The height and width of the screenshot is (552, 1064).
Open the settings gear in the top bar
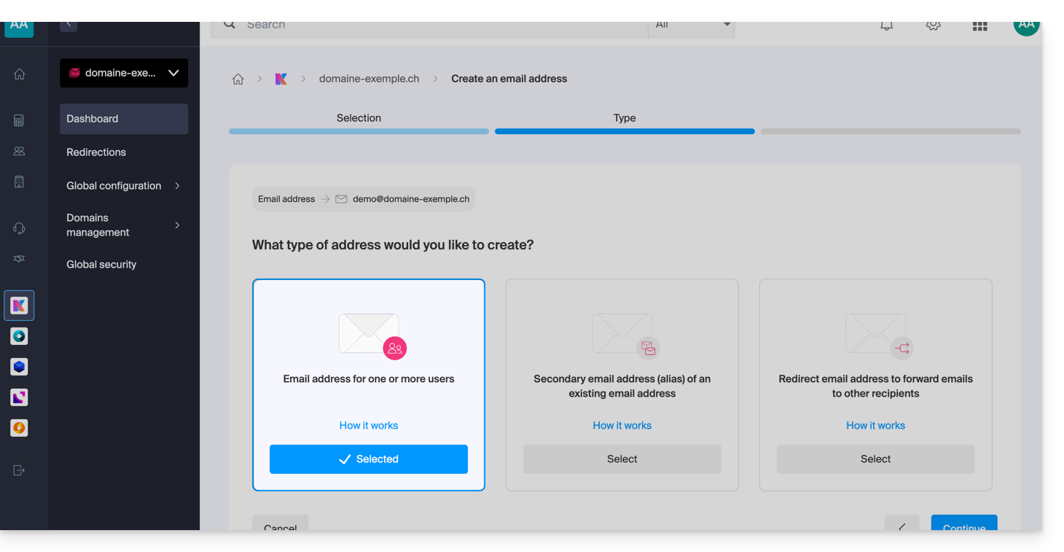pyautogui.click(x=933, y=25)
